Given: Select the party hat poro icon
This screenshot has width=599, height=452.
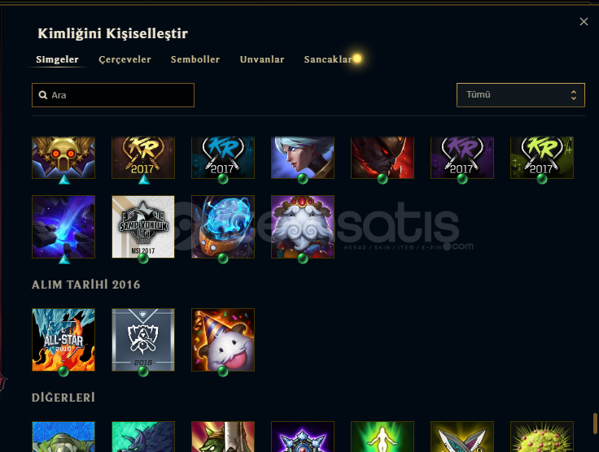Looking at the screenshot, I should click(x=223, y=340).
